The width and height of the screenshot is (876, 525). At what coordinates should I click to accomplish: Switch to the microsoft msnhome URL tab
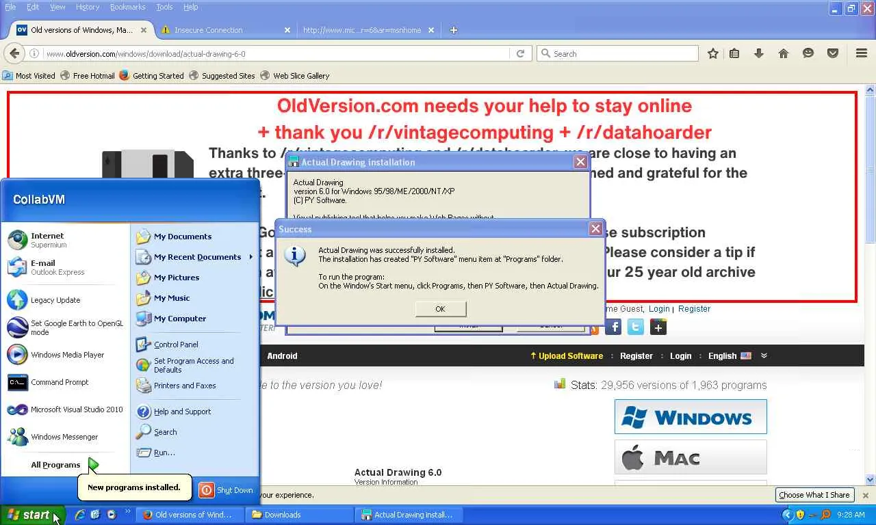pyautogui.click(x=368, y=30)
